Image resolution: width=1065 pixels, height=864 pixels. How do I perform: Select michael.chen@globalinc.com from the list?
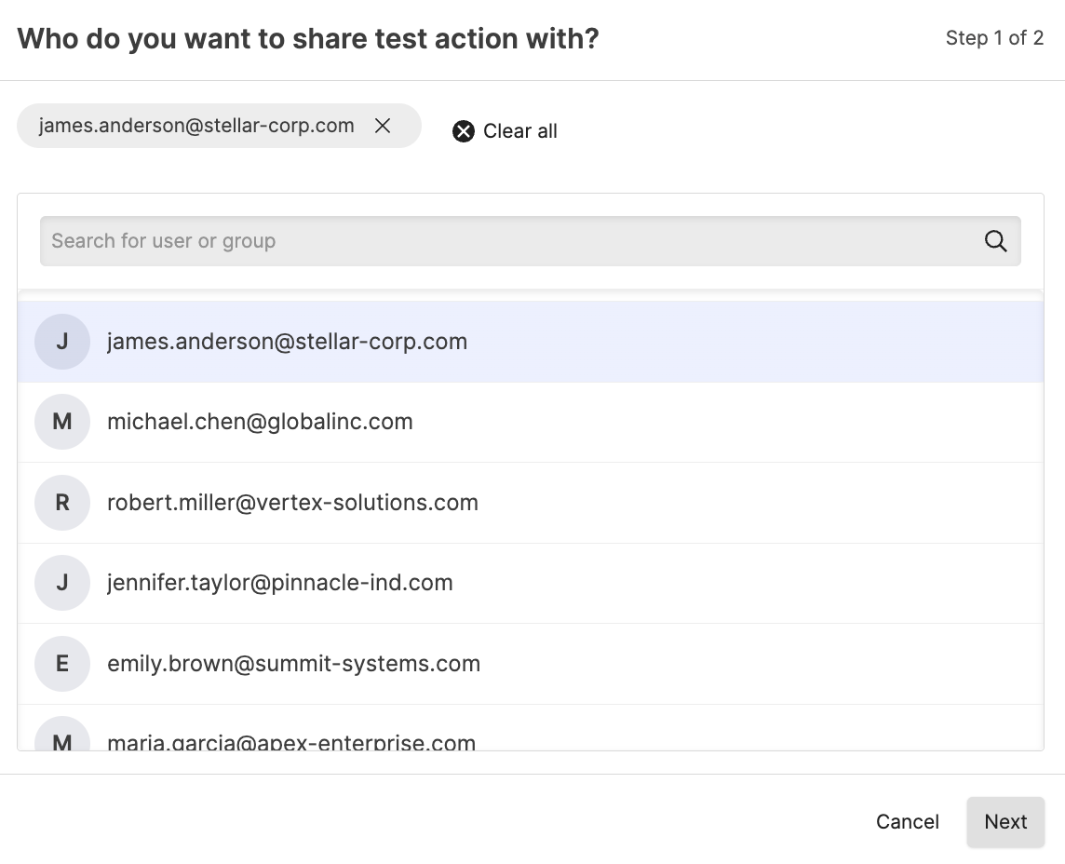click(260, 422)
